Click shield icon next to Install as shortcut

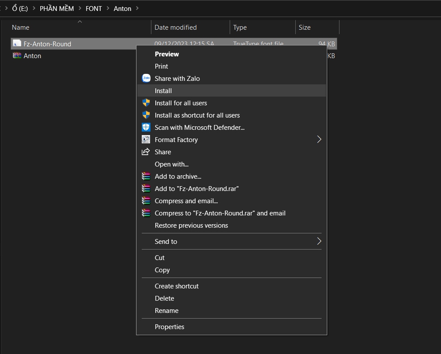point(146,115)
